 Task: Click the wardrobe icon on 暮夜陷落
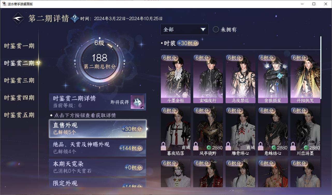click(163, 146)
